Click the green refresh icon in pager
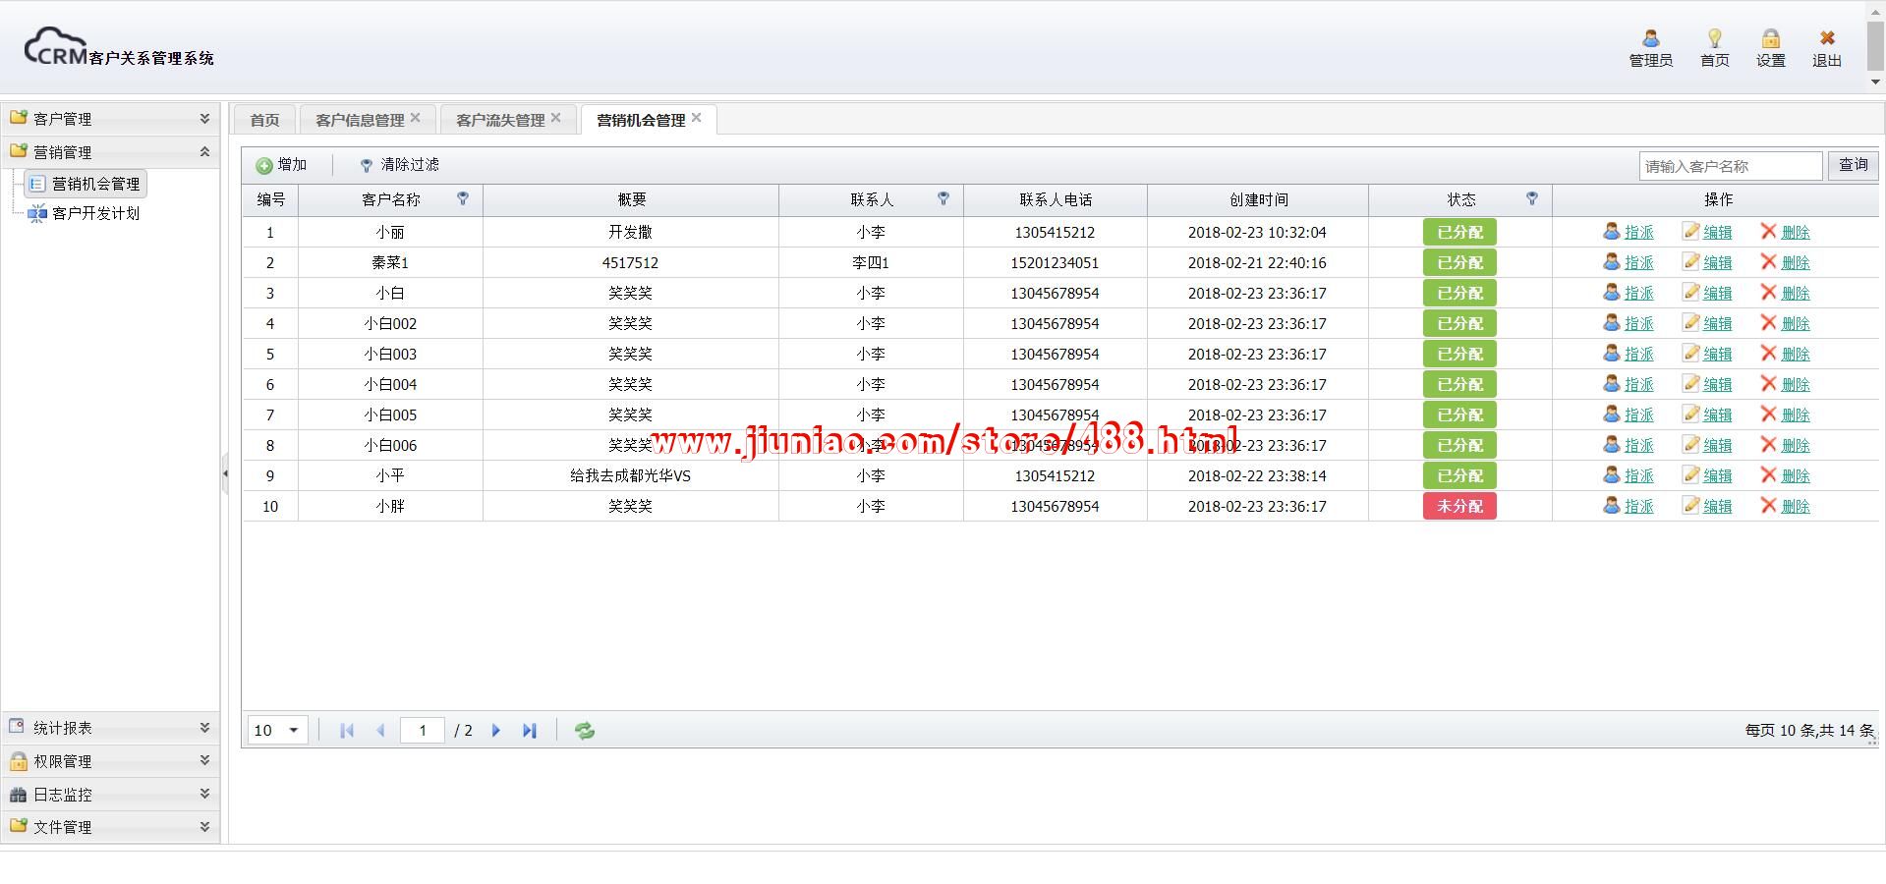 click(585, 731)
